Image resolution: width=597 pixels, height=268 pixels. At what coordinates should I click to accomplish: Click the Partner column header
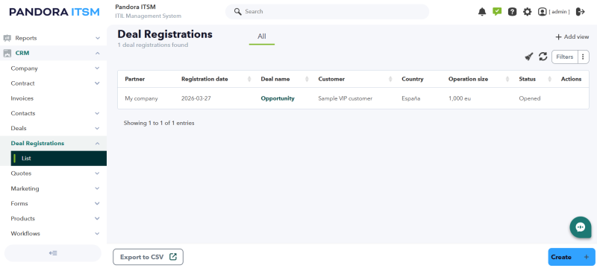coord(135,80)
